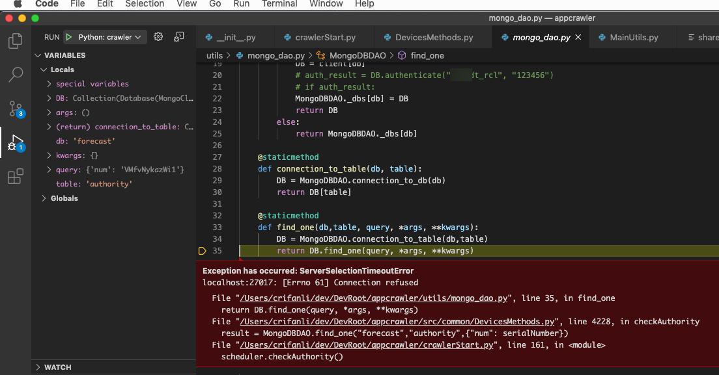Image resolution: width=719 pixels, height=375 pixels.
Task: Expand the query variable
Action: 49,170
